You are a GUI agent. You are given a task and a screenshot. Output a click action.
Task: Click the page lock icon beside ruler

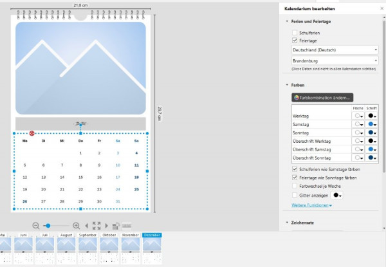(116, 226)
